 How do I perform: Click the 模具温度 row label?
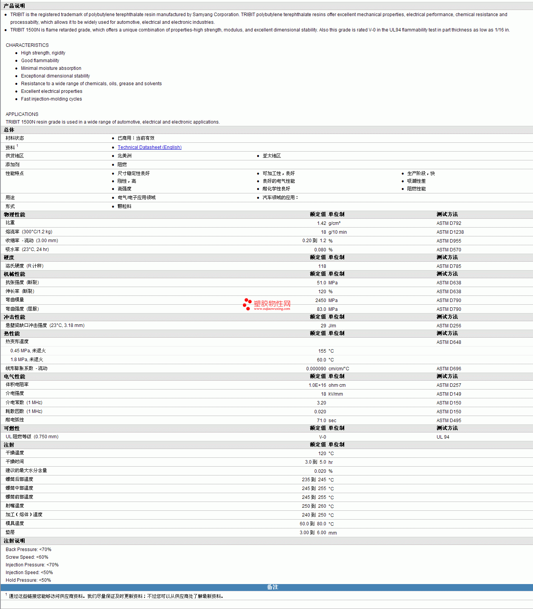point(15,523)
